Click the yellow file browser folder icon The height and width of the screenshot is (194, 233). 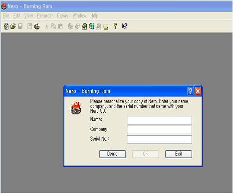(106, 26)
